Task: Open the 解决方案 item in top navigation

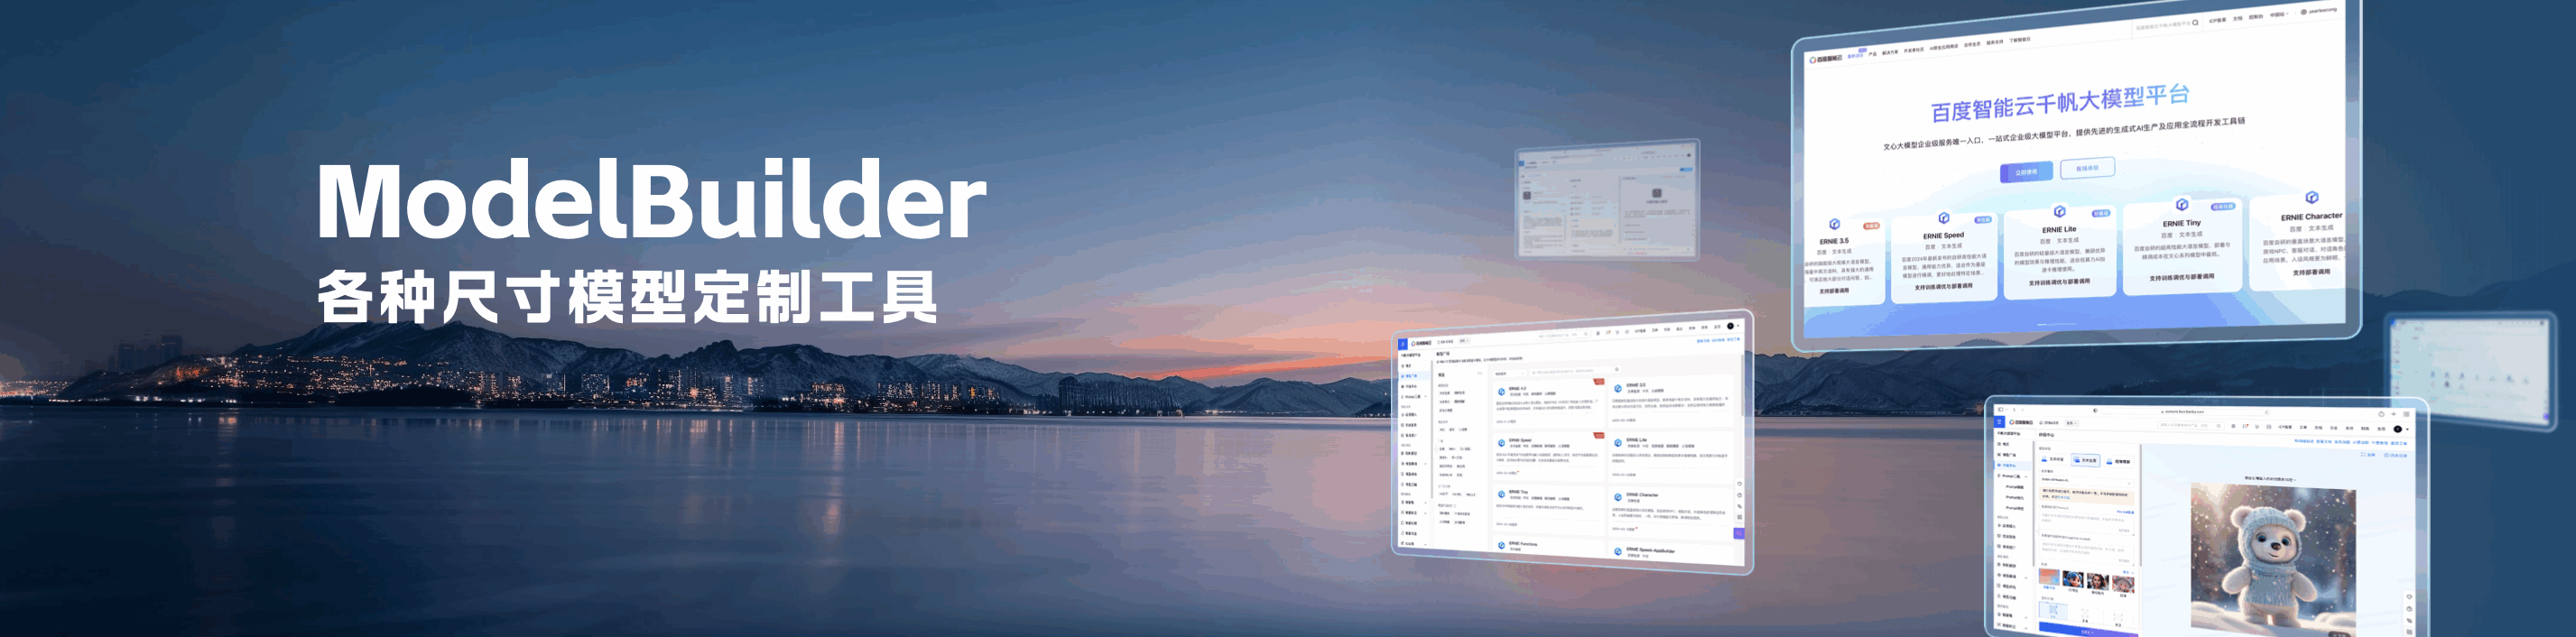Action: 1890,52
